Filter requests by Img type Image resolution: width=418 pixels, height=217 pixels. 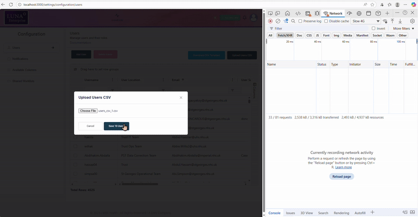point(336,35)
